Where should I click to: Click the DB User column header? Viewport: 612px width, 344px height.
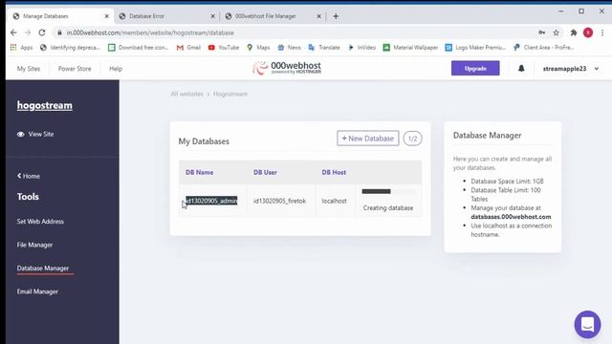pos(266,172)
